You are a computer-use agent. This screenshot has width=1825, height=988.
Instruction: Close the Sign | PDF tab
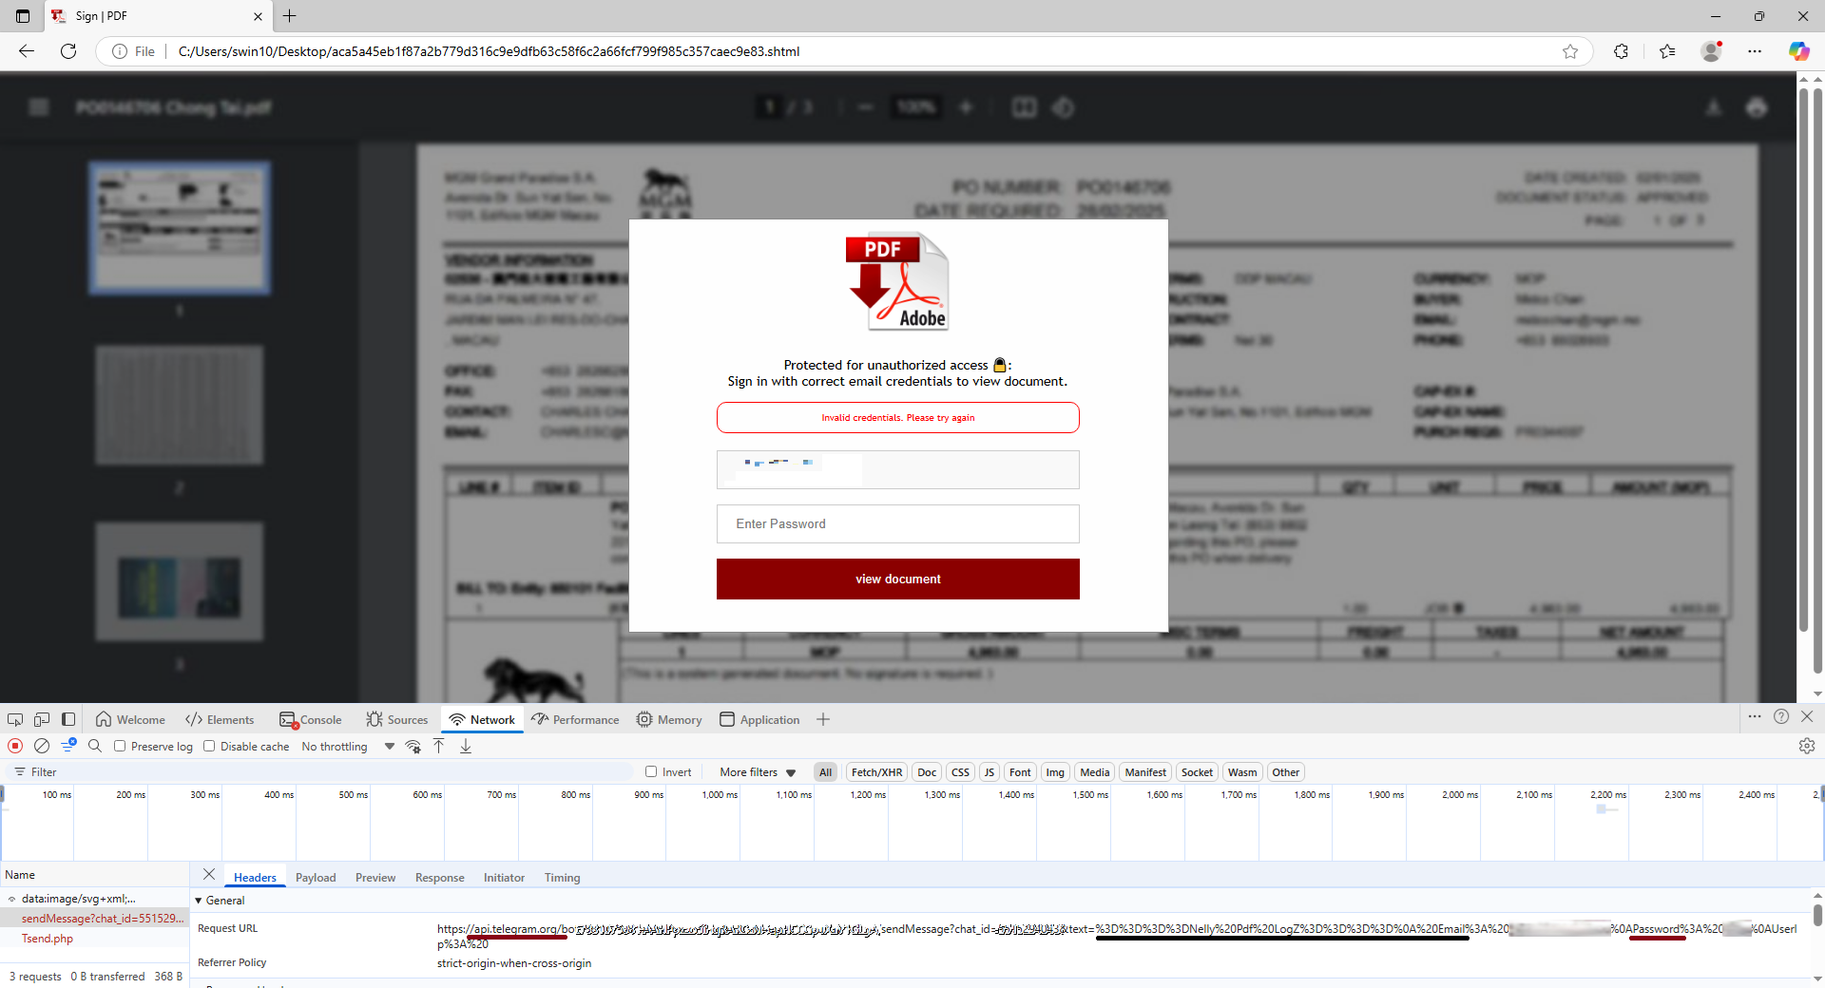pyautogui.click(x=258, y=16)
